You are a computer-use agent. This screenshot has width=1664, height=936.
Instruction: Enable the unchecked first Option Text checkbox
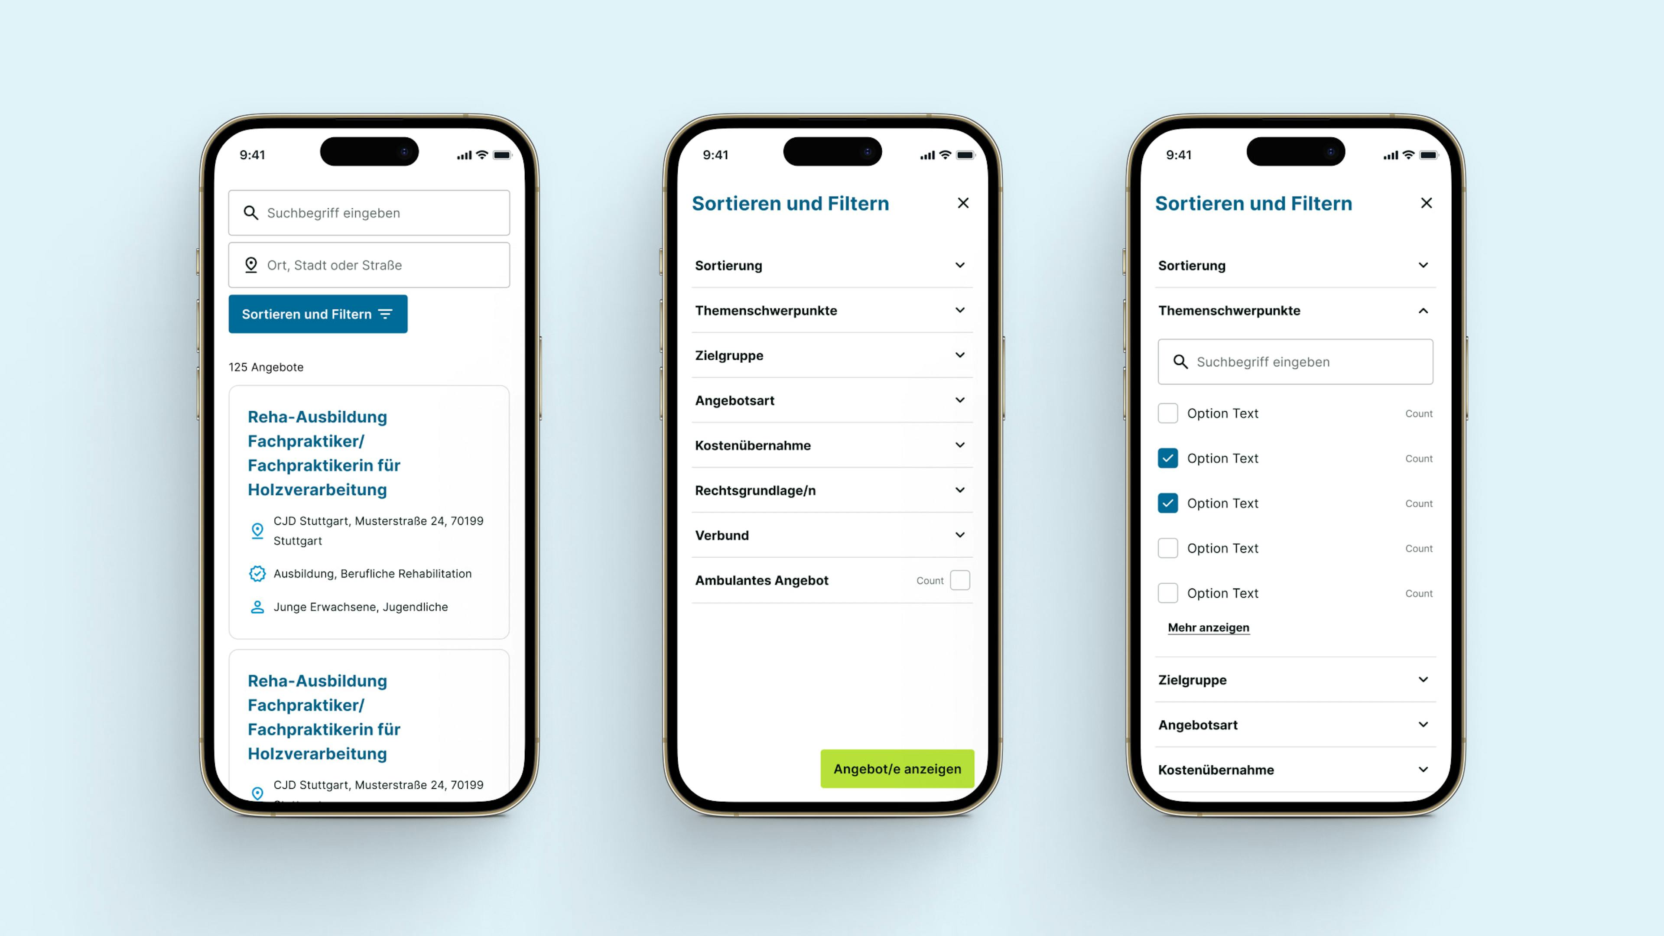point(1168,413)
